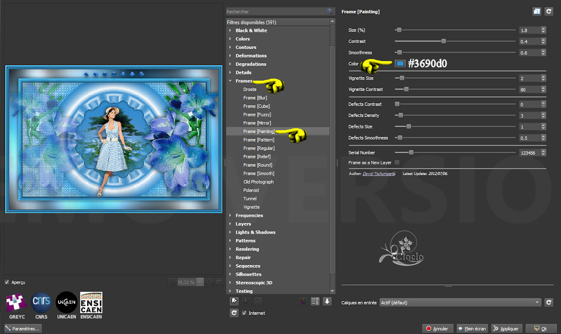This screenshot has width=561, height=334.
Task: Click the copy command icon next to Frame [Painting] title
Action: click(537, 12)
